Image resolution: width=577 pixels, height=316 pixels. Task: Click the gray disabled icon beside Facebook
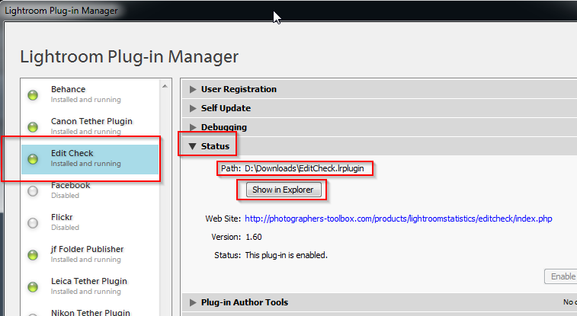click(33, 190)
